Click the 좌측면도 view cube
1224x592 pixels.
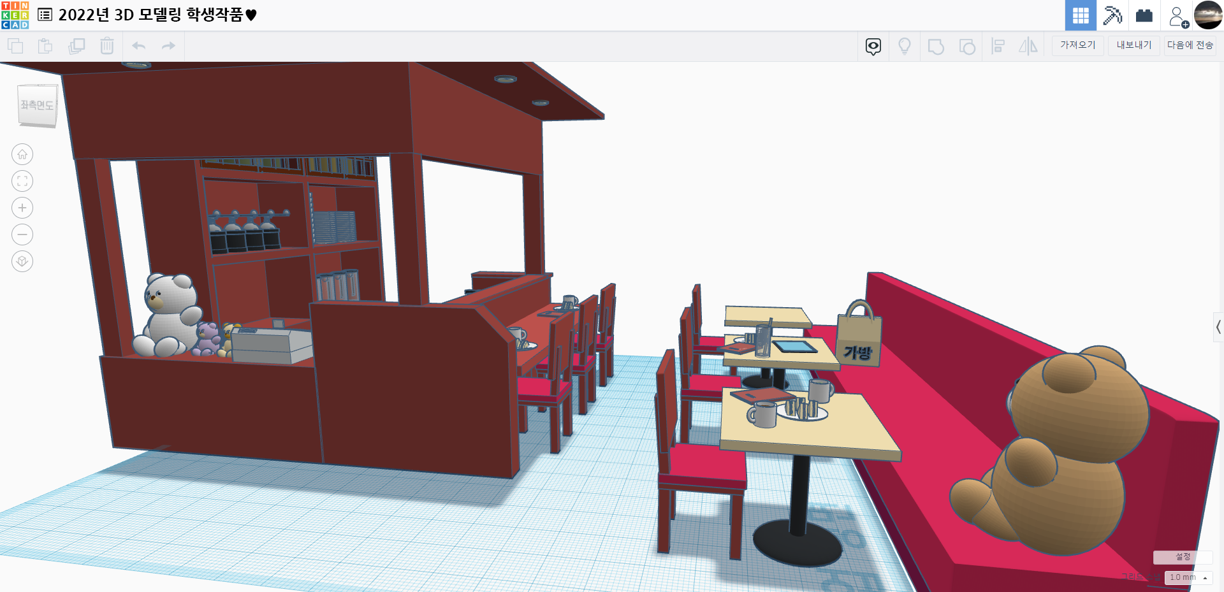point(37,105)
